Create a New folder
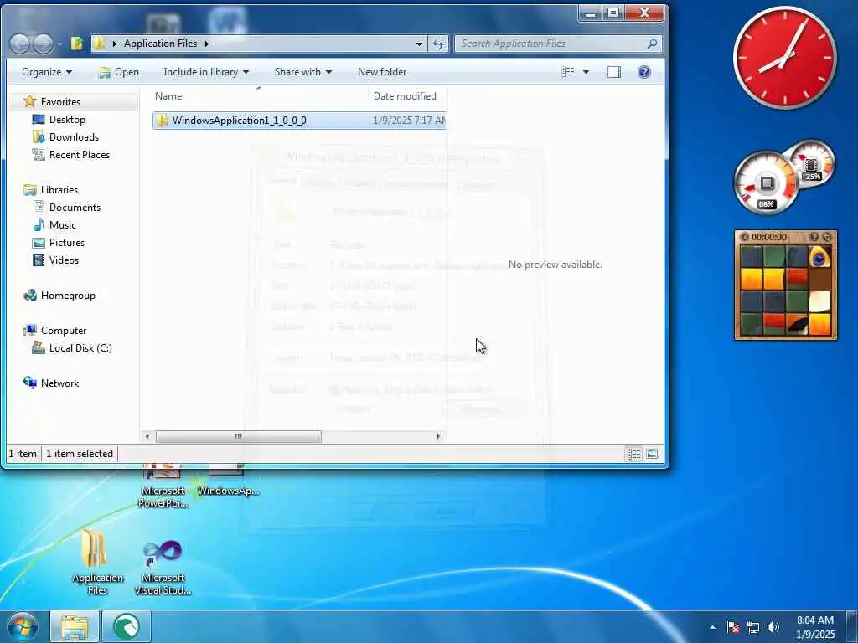The width and height of the screenshot is (858, 643). (382, 72)
